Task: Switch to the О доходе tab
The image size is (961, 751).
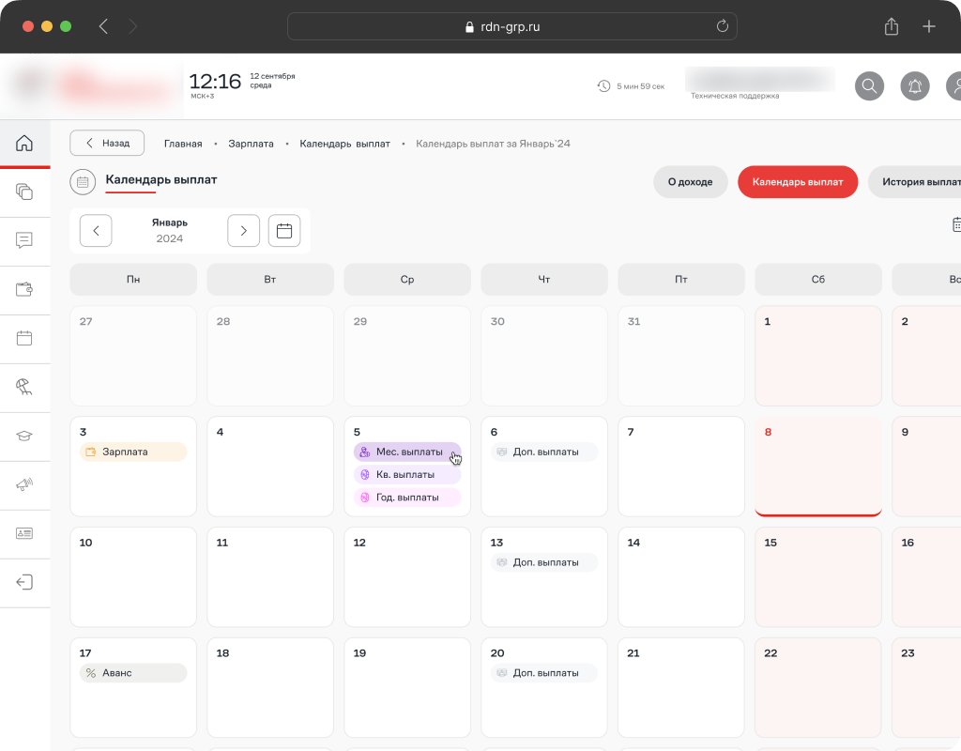Action: coord(690,182)
